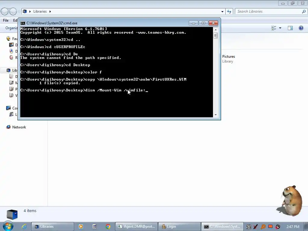Click the '1 file(s) copied.' output line

click(60, 83)
